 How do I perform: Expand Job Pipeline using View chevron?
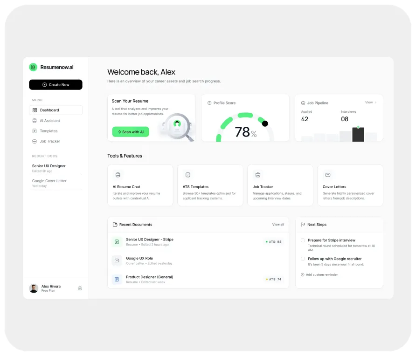[371, 103]
